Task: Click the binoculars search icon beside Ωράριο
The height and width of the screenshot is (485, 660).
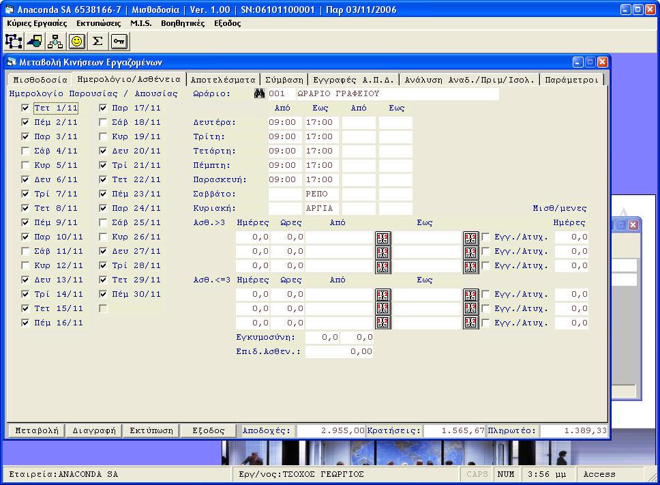Action: click(x=259, y=93)
